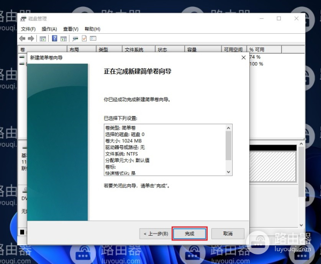The height and width of the screenshot is (264, 321).
Task: Click the 100 % value in volume list
Action: pos(256,64)
